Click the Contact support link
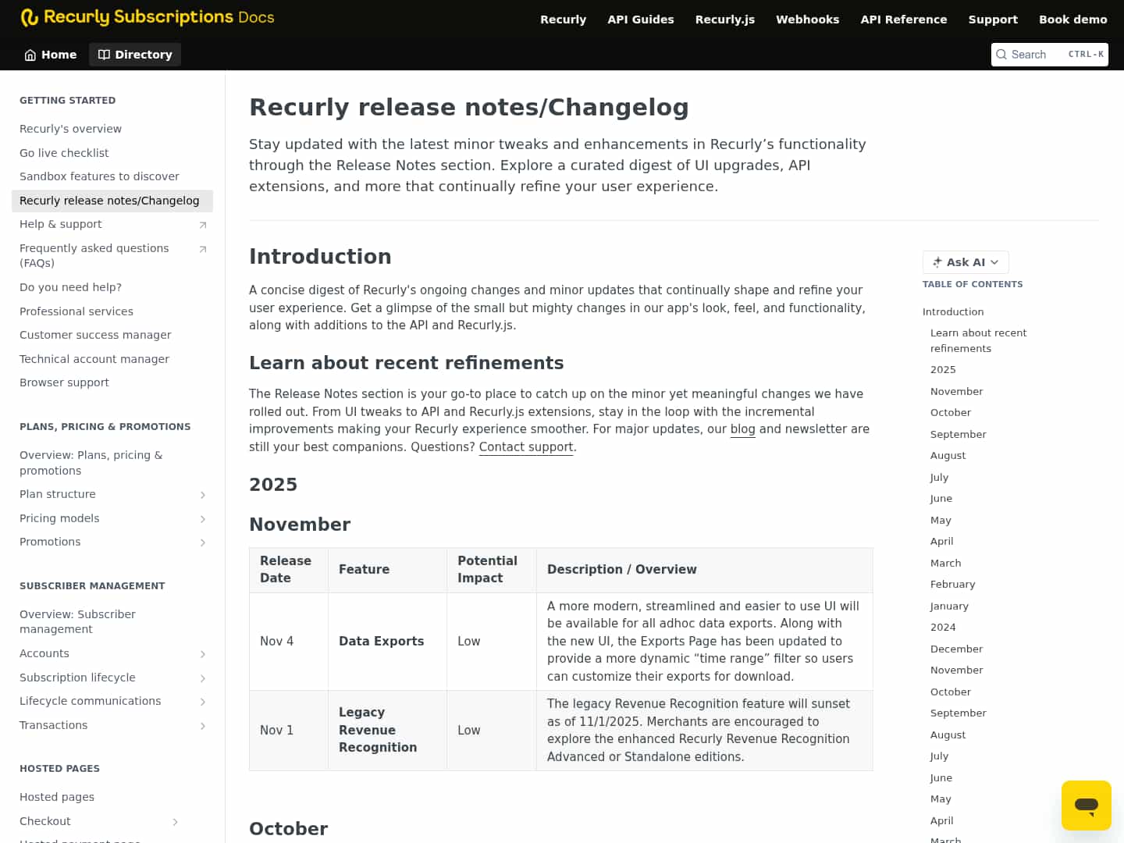 pos(525,446)
